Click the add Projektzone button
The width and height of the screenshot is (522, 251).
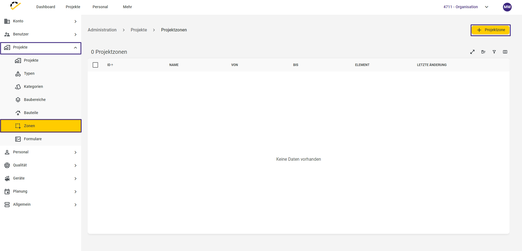[490, 30]
